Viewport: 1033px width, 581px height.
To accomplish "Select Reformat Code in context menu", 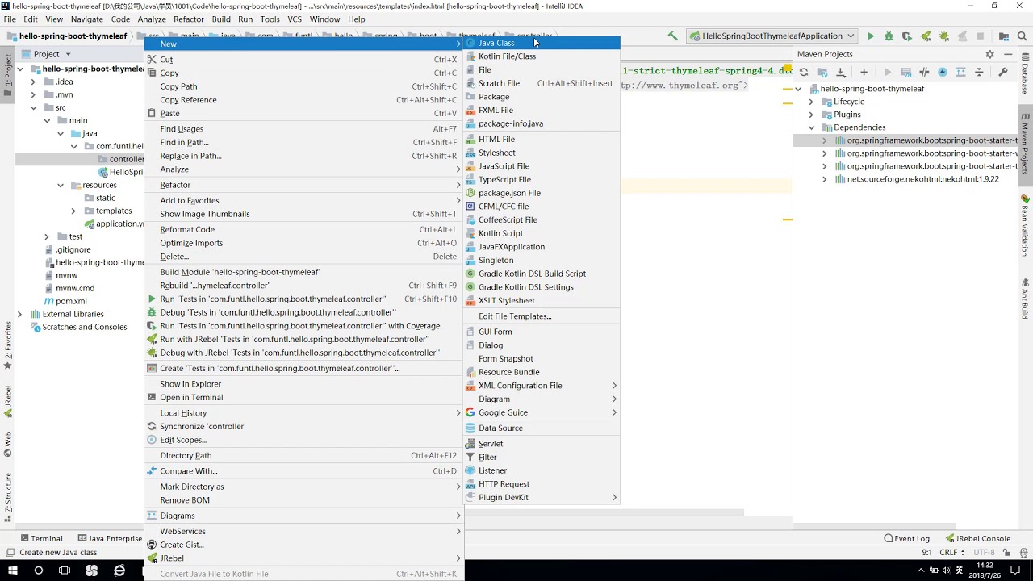I will click(303, 229).
